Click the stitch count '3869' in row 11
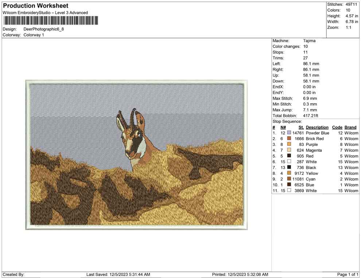Screen dimensions: 361x278 point(299,190)
